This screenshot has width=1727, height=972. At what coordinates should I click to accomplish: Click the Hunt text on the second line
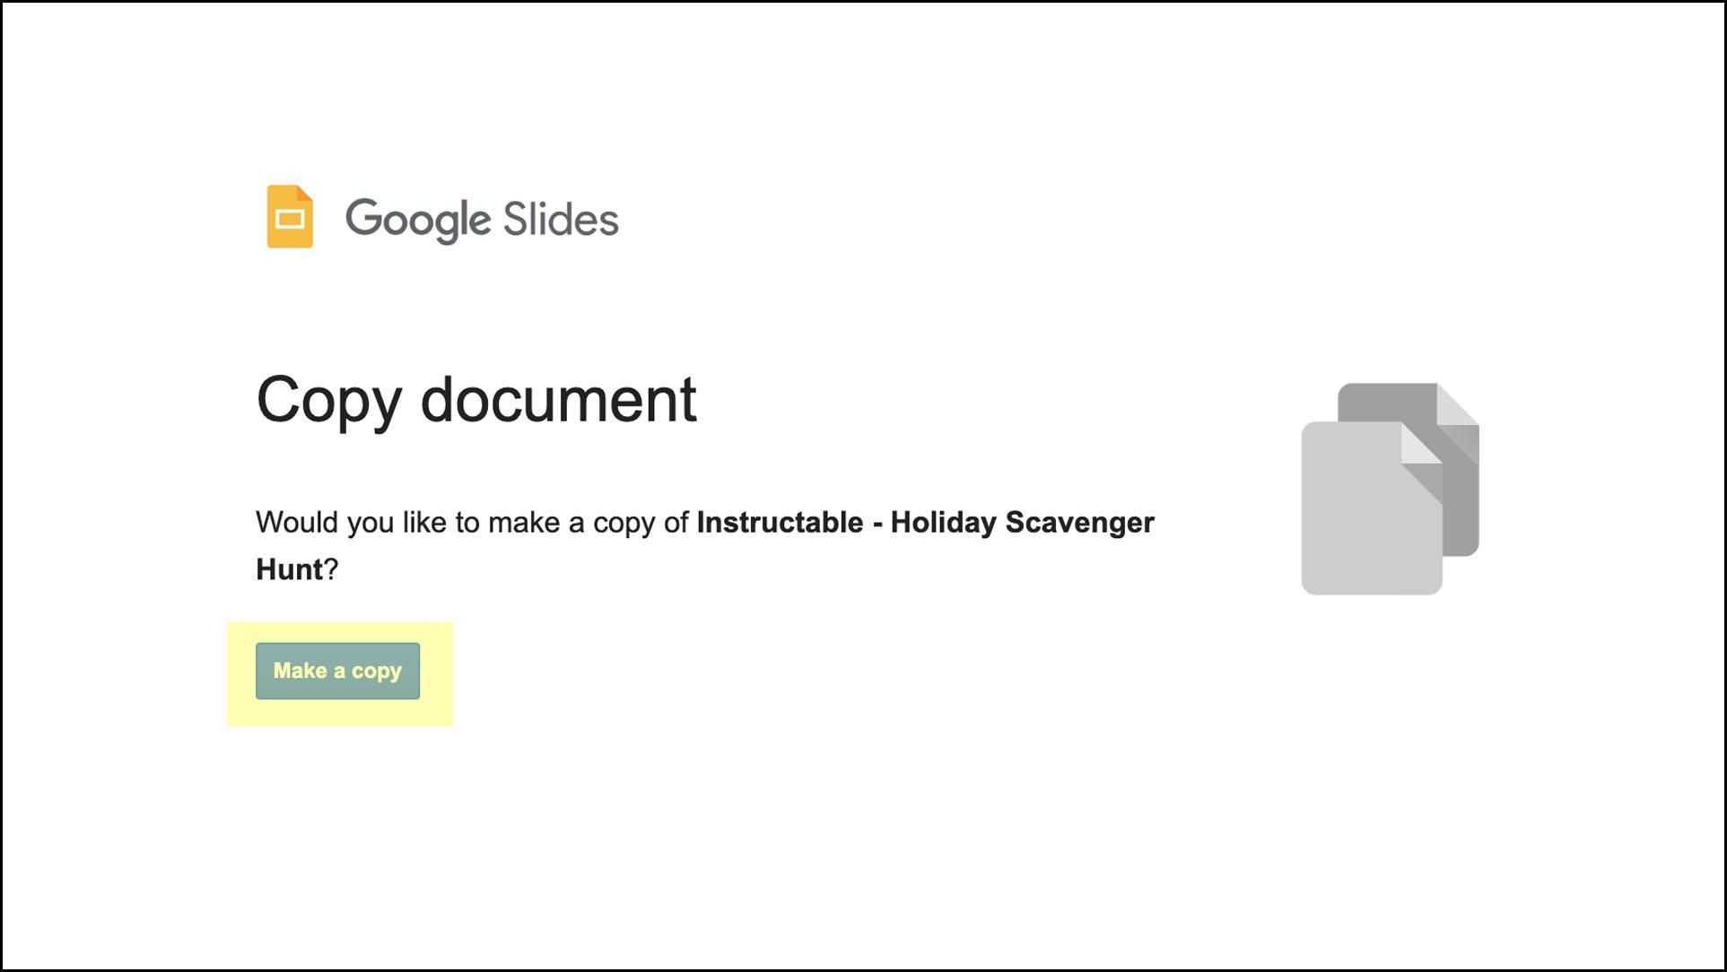[x=289, y=568]
